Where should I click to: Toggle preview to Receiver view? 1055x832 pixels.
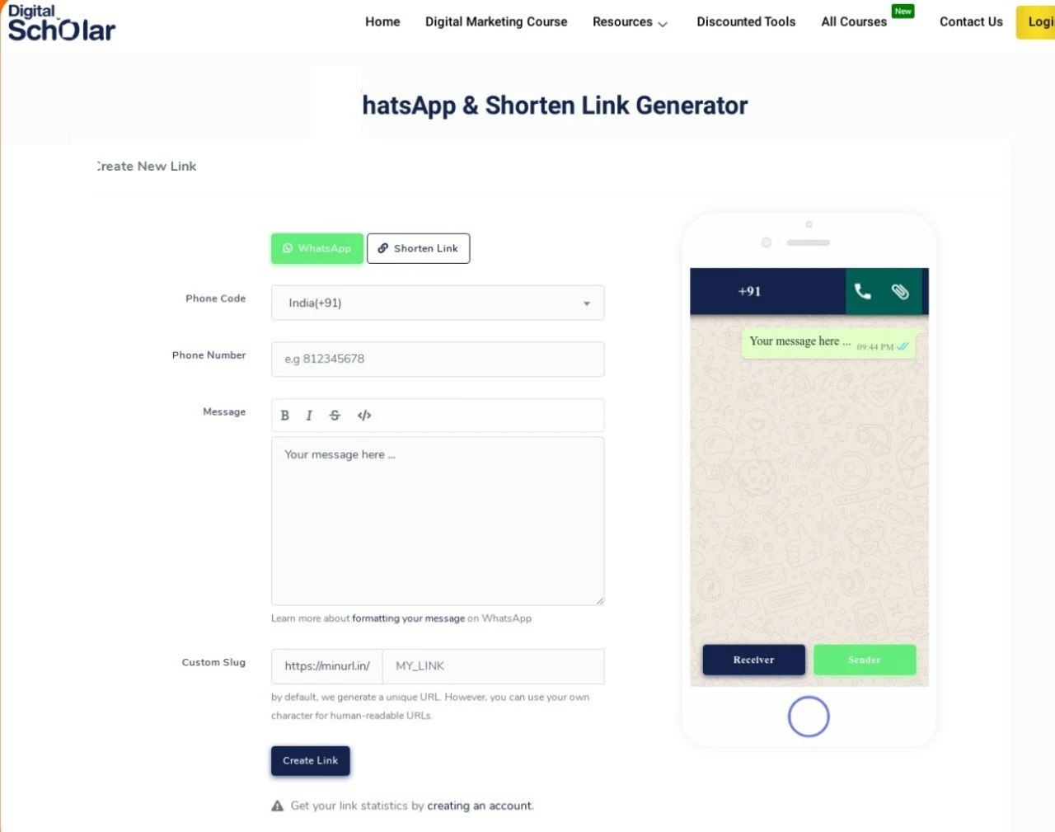(754, 660)
